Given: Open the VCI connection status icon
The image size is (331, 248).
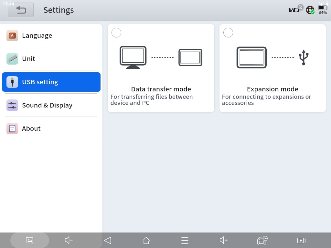Looking at the screenshot, I should tap(295, 10).
